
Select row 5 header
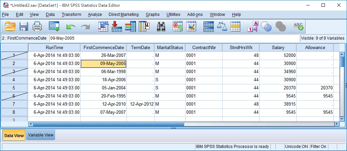(14, 88)
